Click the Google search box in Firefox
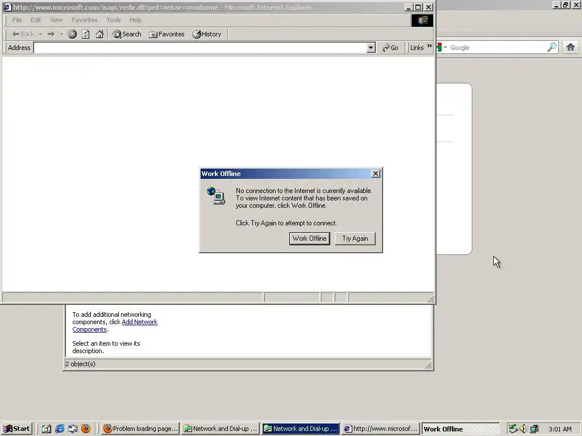This screenshot has width=582, height=436. (497, 48)
